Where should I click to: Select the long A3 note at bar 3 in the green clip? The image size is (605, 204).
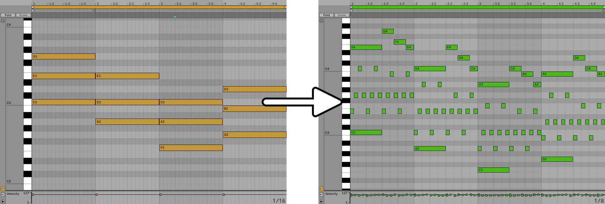point(494,85)
